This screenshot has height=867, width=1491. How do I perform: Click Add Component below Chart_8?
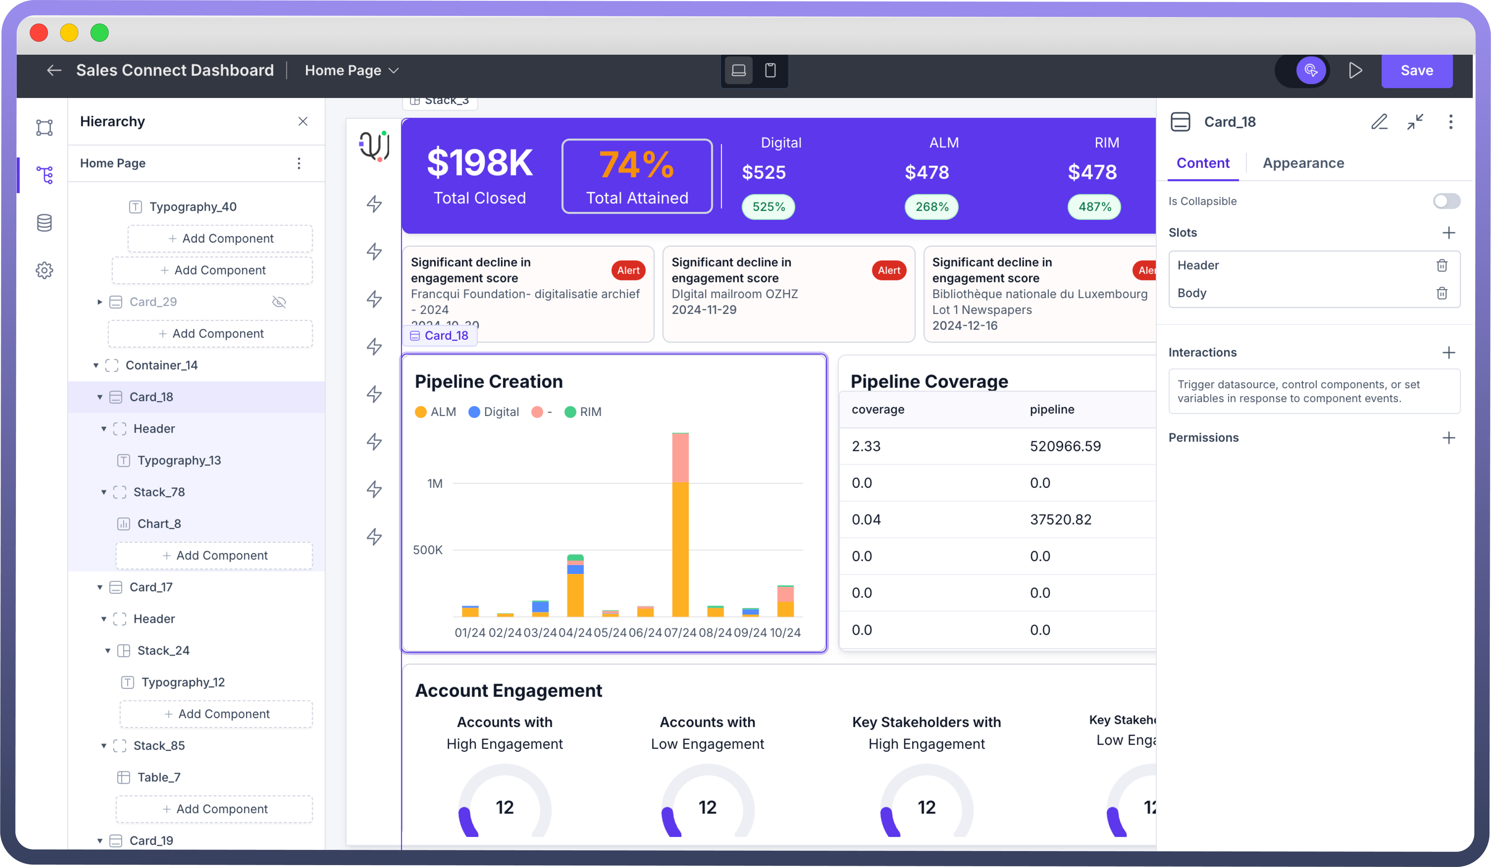point(214,555)
